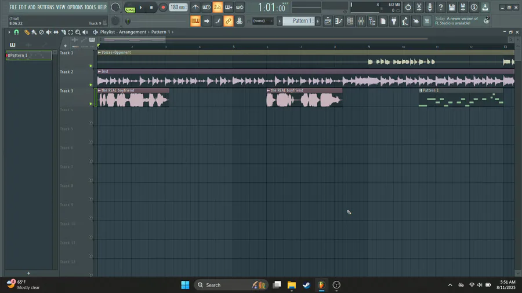
Task: Toggle the metronome button
Action: point(195,7)
